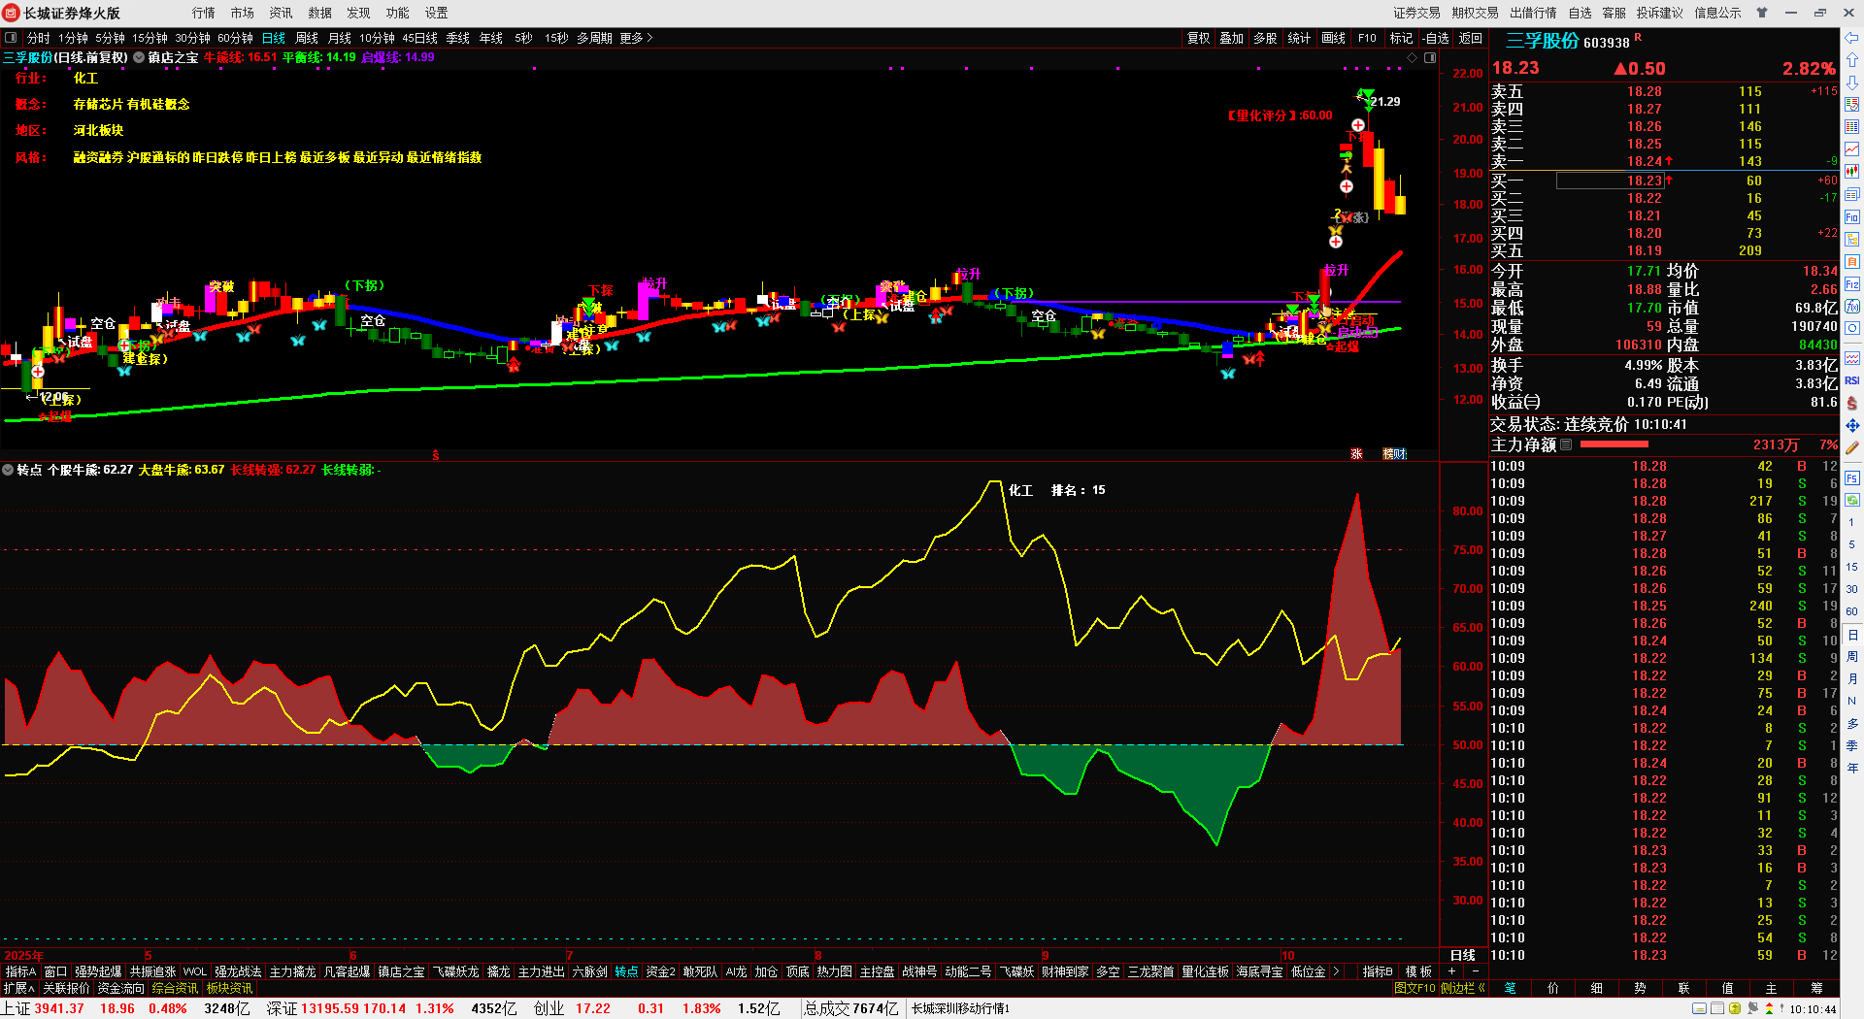Click the F12 icon in right sidebar
The width and height of the screenshot is (1864, 1019).
(1852, 284)
